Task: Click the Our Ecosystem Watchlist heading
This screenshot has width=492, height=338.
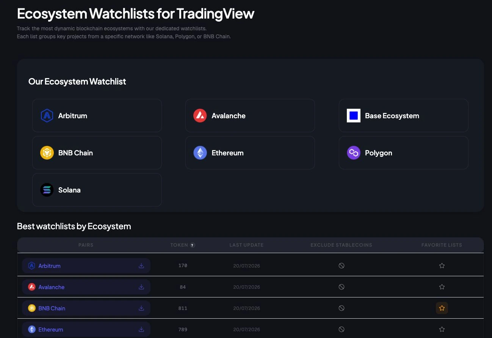Action: pyautogui.click(x=77, y=81)
